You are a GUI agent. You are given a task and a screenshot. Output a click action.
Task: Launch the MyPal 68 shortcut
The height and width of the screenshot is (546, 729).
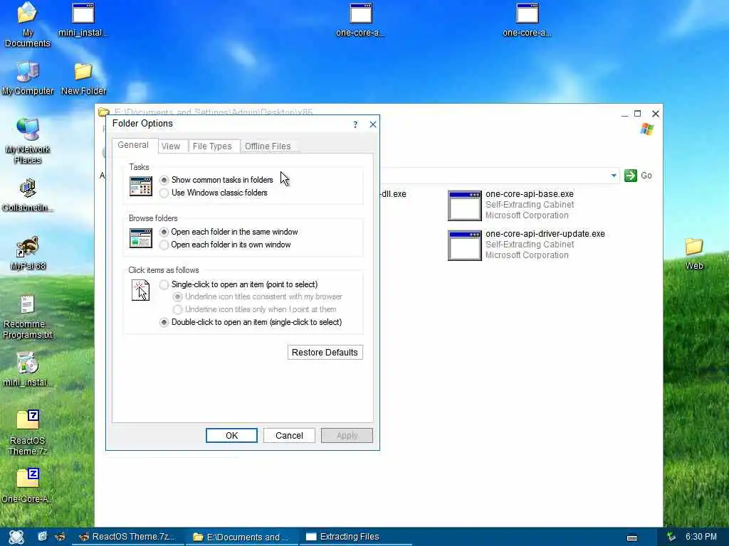click(x=28, y=254)
